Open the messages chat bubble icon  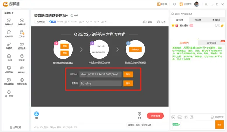(175, 4)
